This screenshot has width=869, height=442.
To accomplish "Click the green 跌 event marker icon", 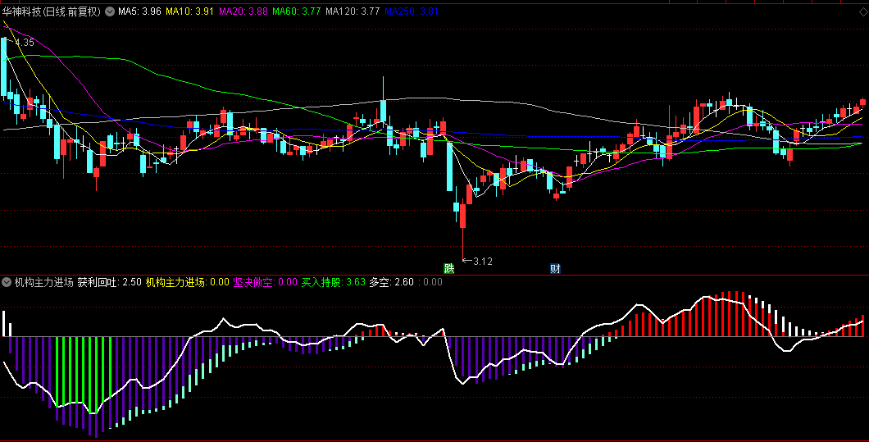I will click(448, 268).
